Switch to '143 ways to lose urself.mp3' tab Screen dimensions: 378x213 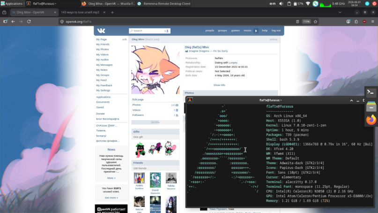coord(80,12)
